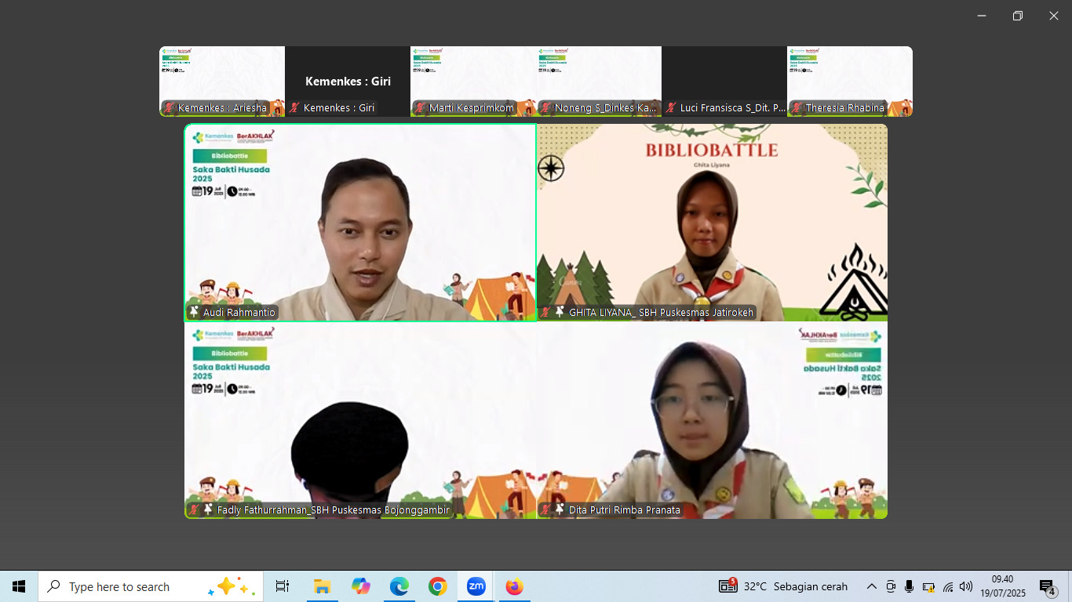The image size is (1072, 602).
Task: Open the notification center with 4 alerts
Action: click(1047, 586)
